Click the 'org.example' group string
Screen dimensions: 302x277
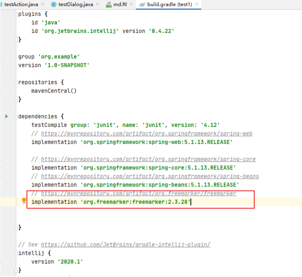point(59,57)
